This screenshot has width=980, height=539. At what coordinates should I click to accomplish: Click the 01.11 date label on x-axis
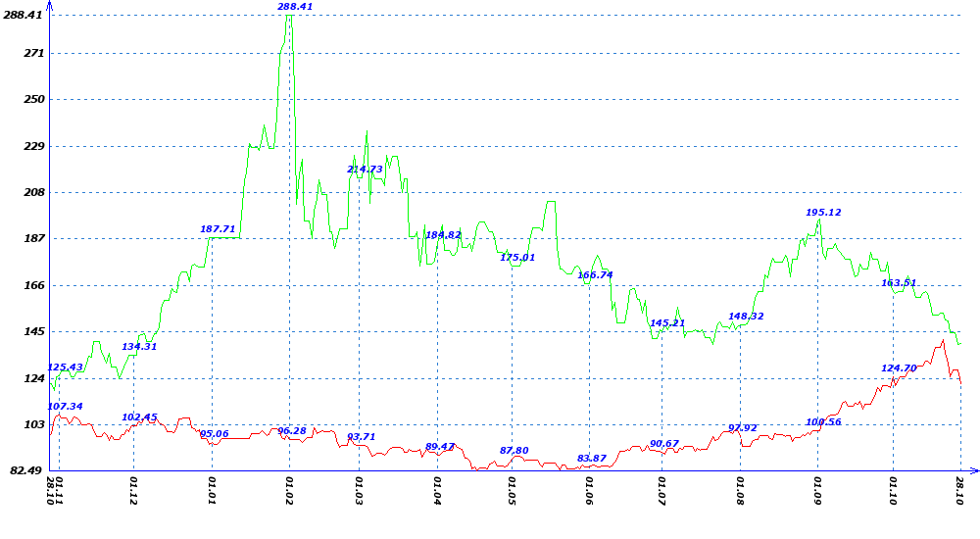point(60,491)
